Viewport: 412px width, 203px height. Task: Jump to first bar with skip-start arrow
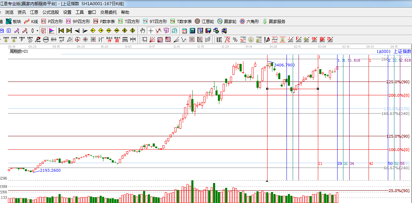tap(61, 31)
